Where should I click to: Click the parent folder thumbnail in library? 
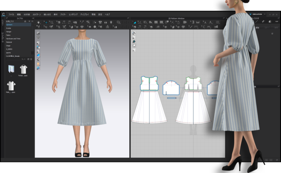coord(10,69)
